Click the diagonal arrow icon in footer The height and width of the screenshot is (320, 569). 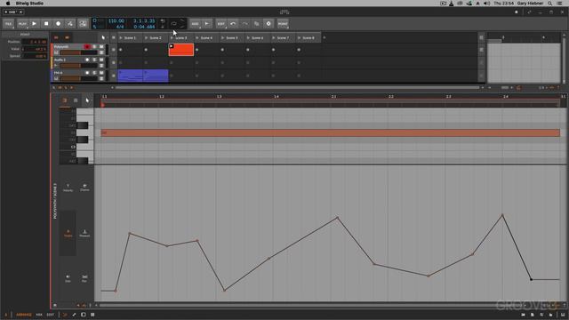(x=74, y=315)
